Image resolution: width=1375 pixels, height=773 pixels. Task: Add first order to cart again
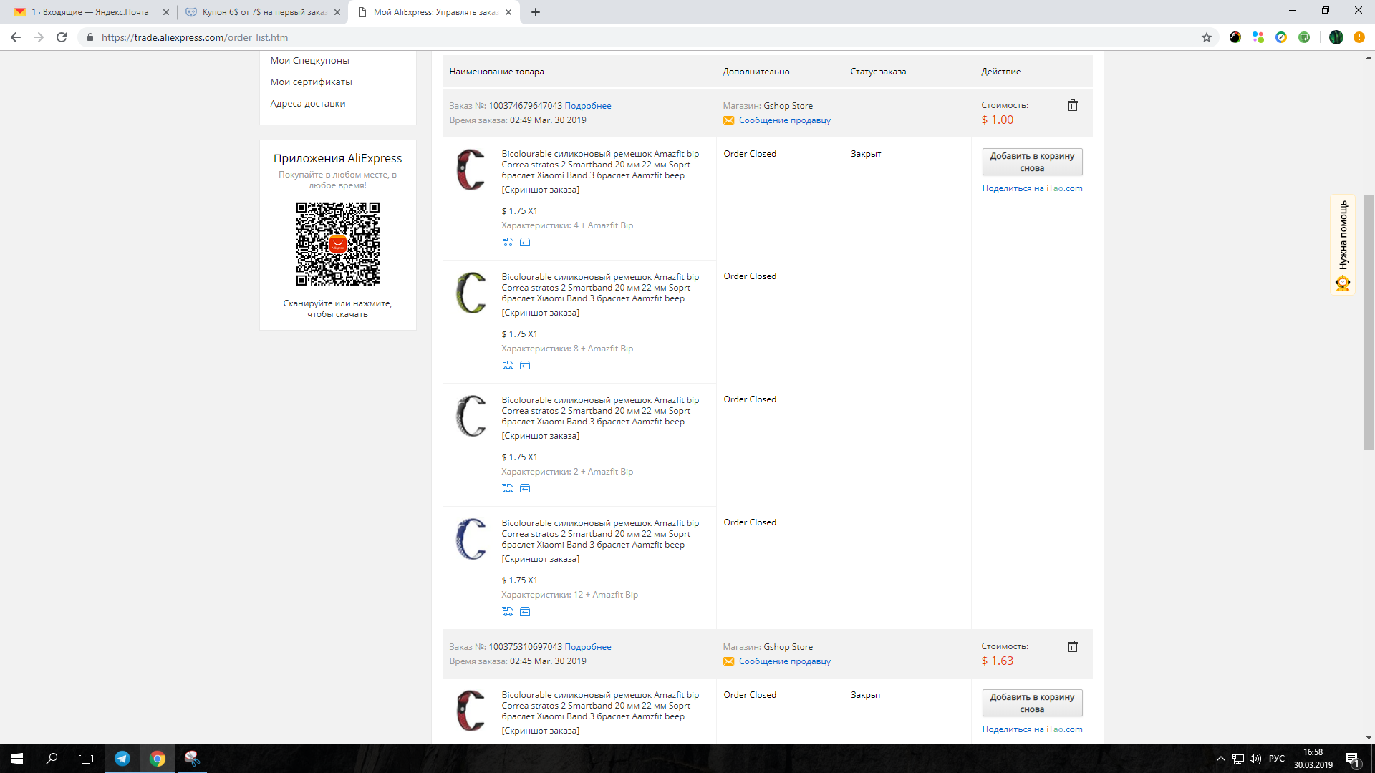pyautogui.click(x=1032, y=162)
